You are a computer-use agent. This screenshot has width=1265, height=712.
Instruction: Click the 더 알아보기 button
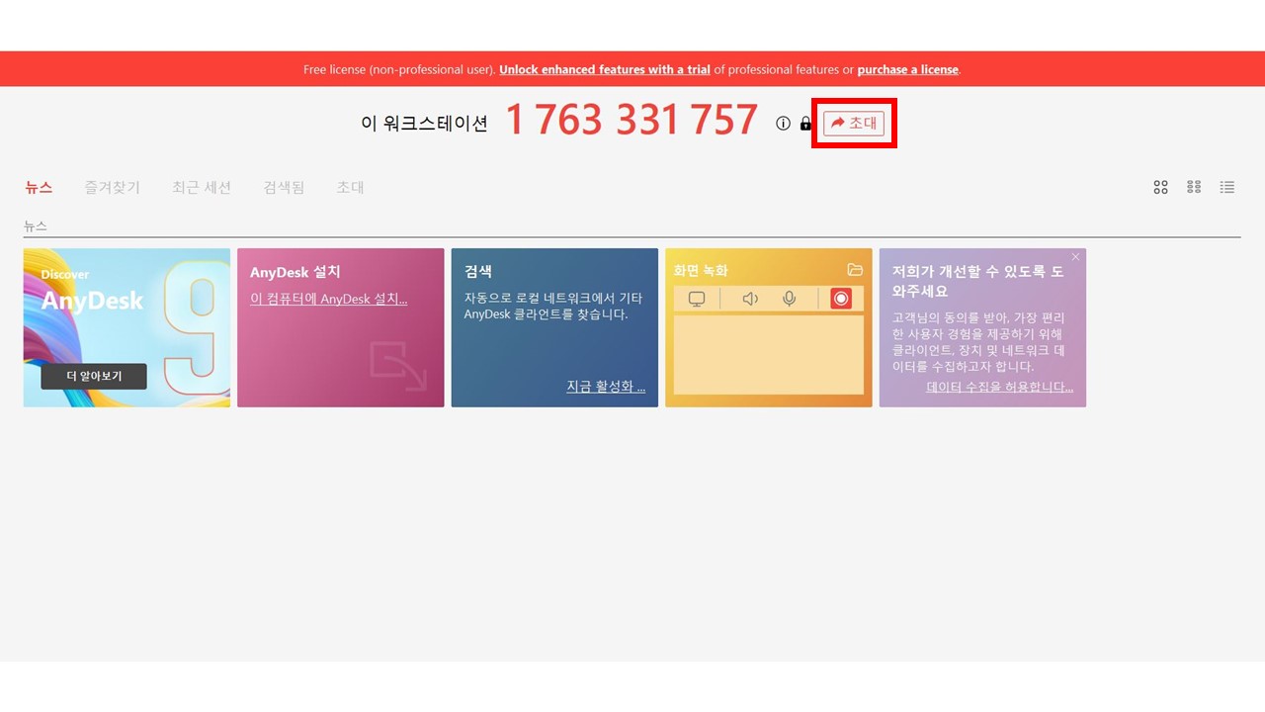click(x=94, y=376)
